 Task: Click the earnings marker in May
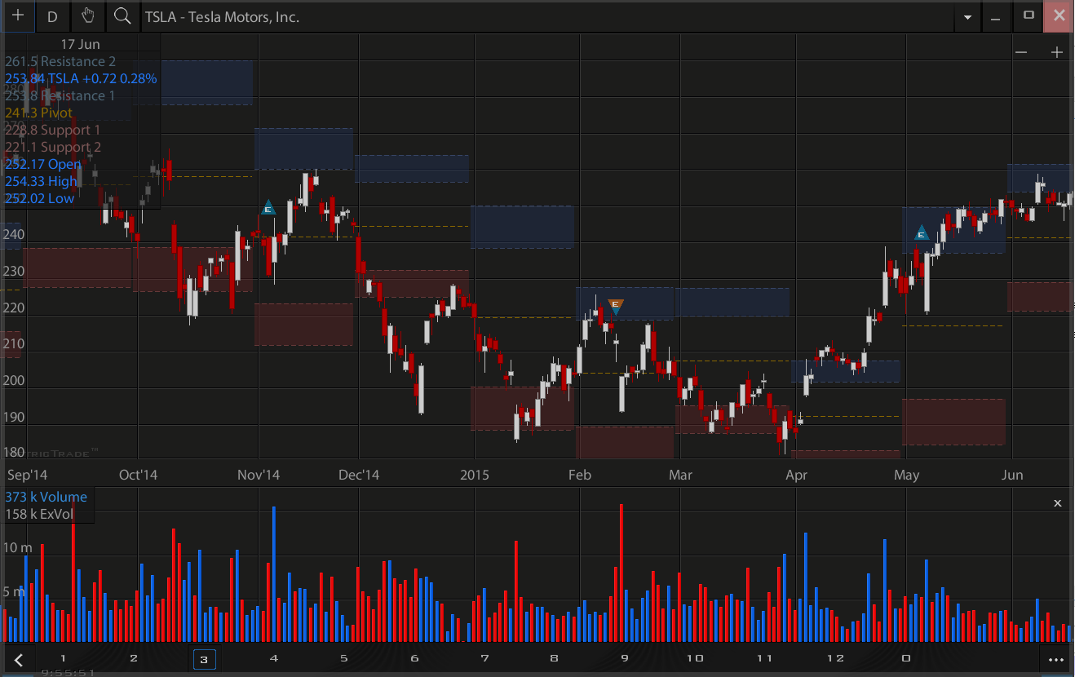click(922, 233)
